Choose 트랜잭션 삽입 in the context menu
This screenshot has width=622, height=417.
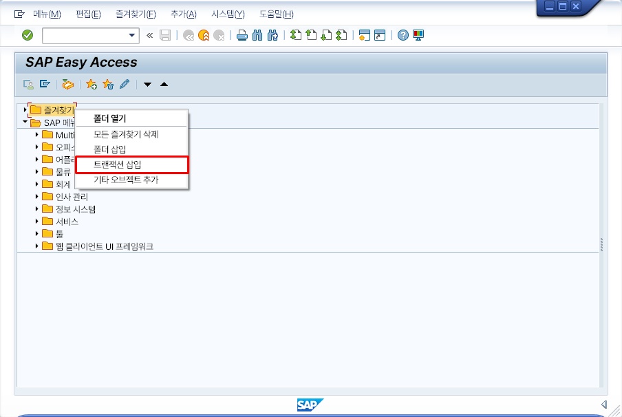tap(131, 164)
